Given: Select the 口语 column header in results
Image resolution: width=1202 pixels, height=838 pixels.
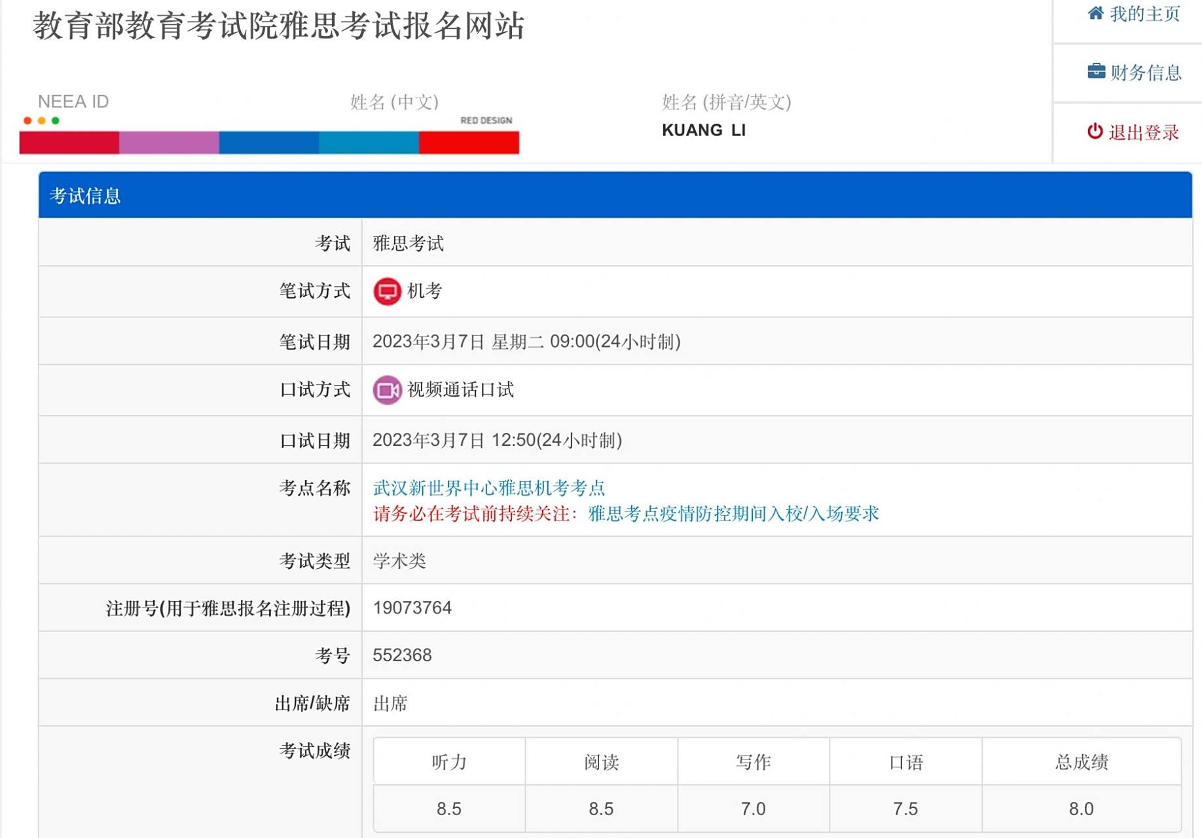Looking at the screenshot, I should point(905,761).
